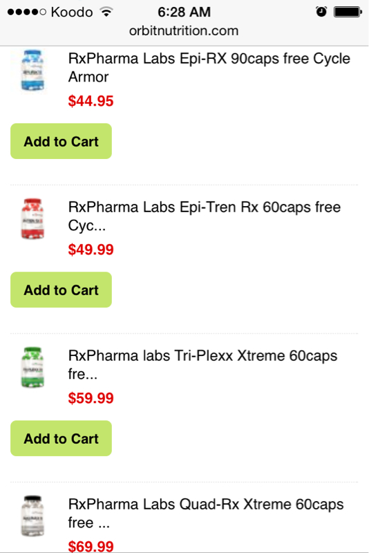The width and height of the screenshot is (369, 553).
Task: Open RxPharma labs Tri-Plexx Xtreme product link
Action: click(202, 365)
